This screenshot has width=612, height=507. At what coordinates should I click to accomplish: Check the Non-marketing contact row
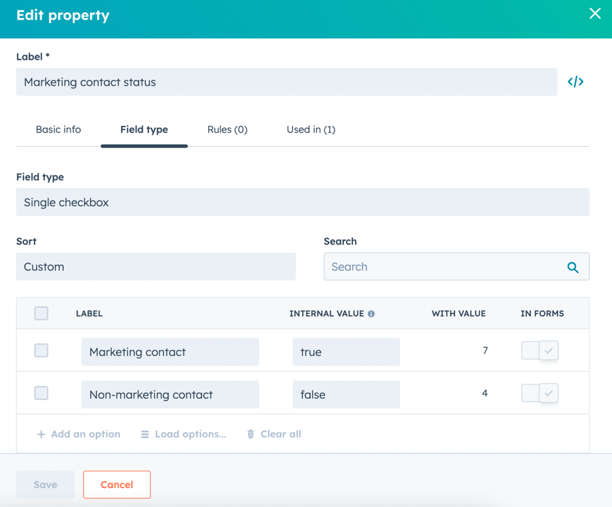click(41, 393)
